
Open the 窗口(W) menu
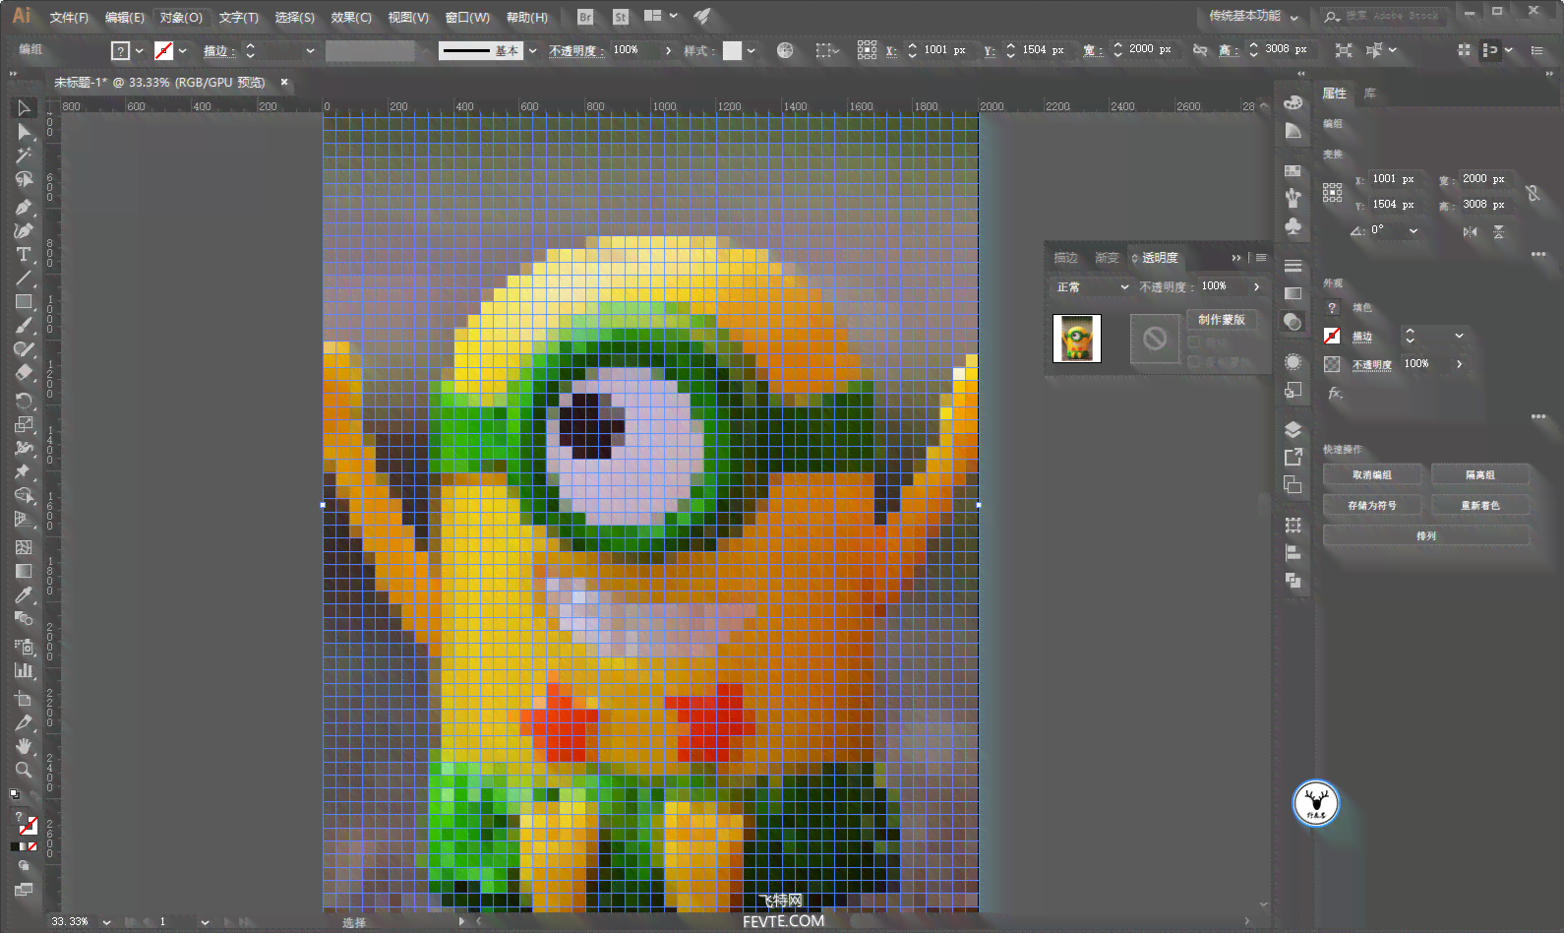click(467, 18)
